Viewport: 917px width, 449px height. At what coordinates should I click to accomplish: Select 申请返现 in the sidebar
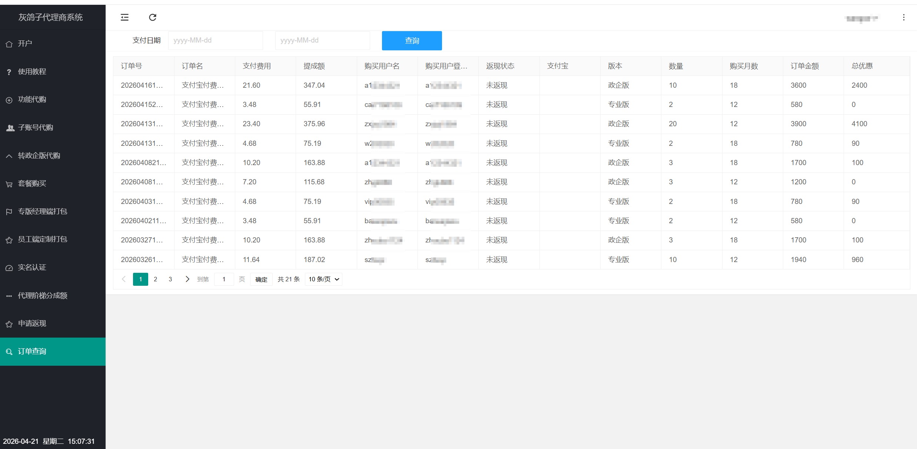coord(32,324)
